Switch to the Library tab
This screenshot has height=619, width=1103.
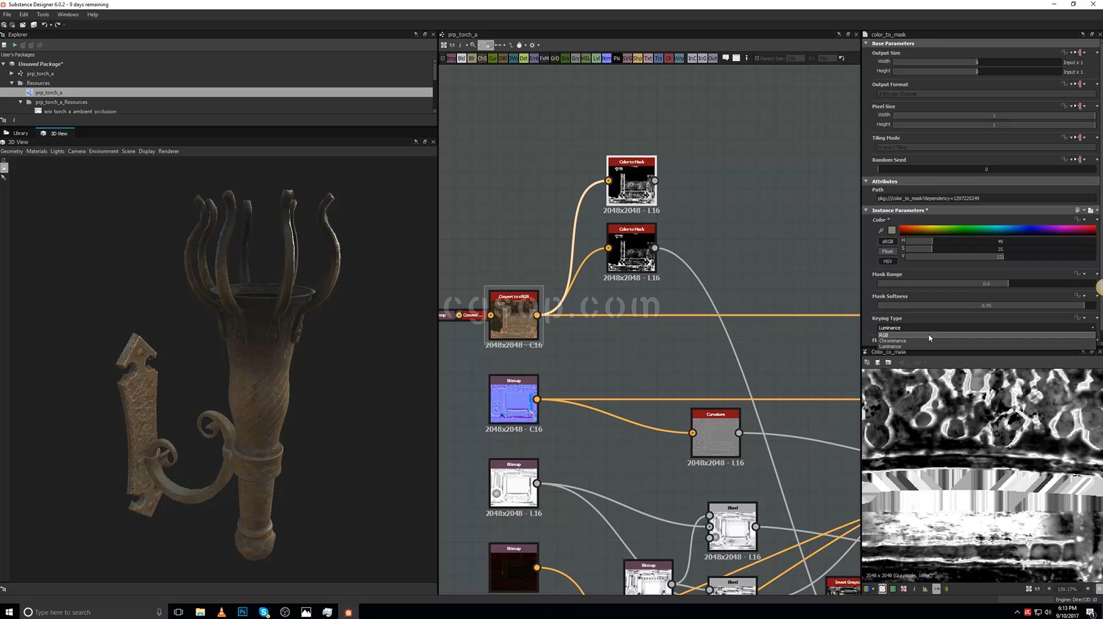click(x=20, y=133)
